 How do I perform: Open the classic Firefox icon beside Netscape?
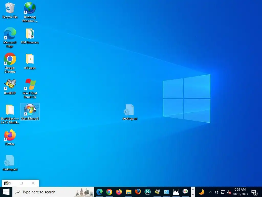pos(138,192)
